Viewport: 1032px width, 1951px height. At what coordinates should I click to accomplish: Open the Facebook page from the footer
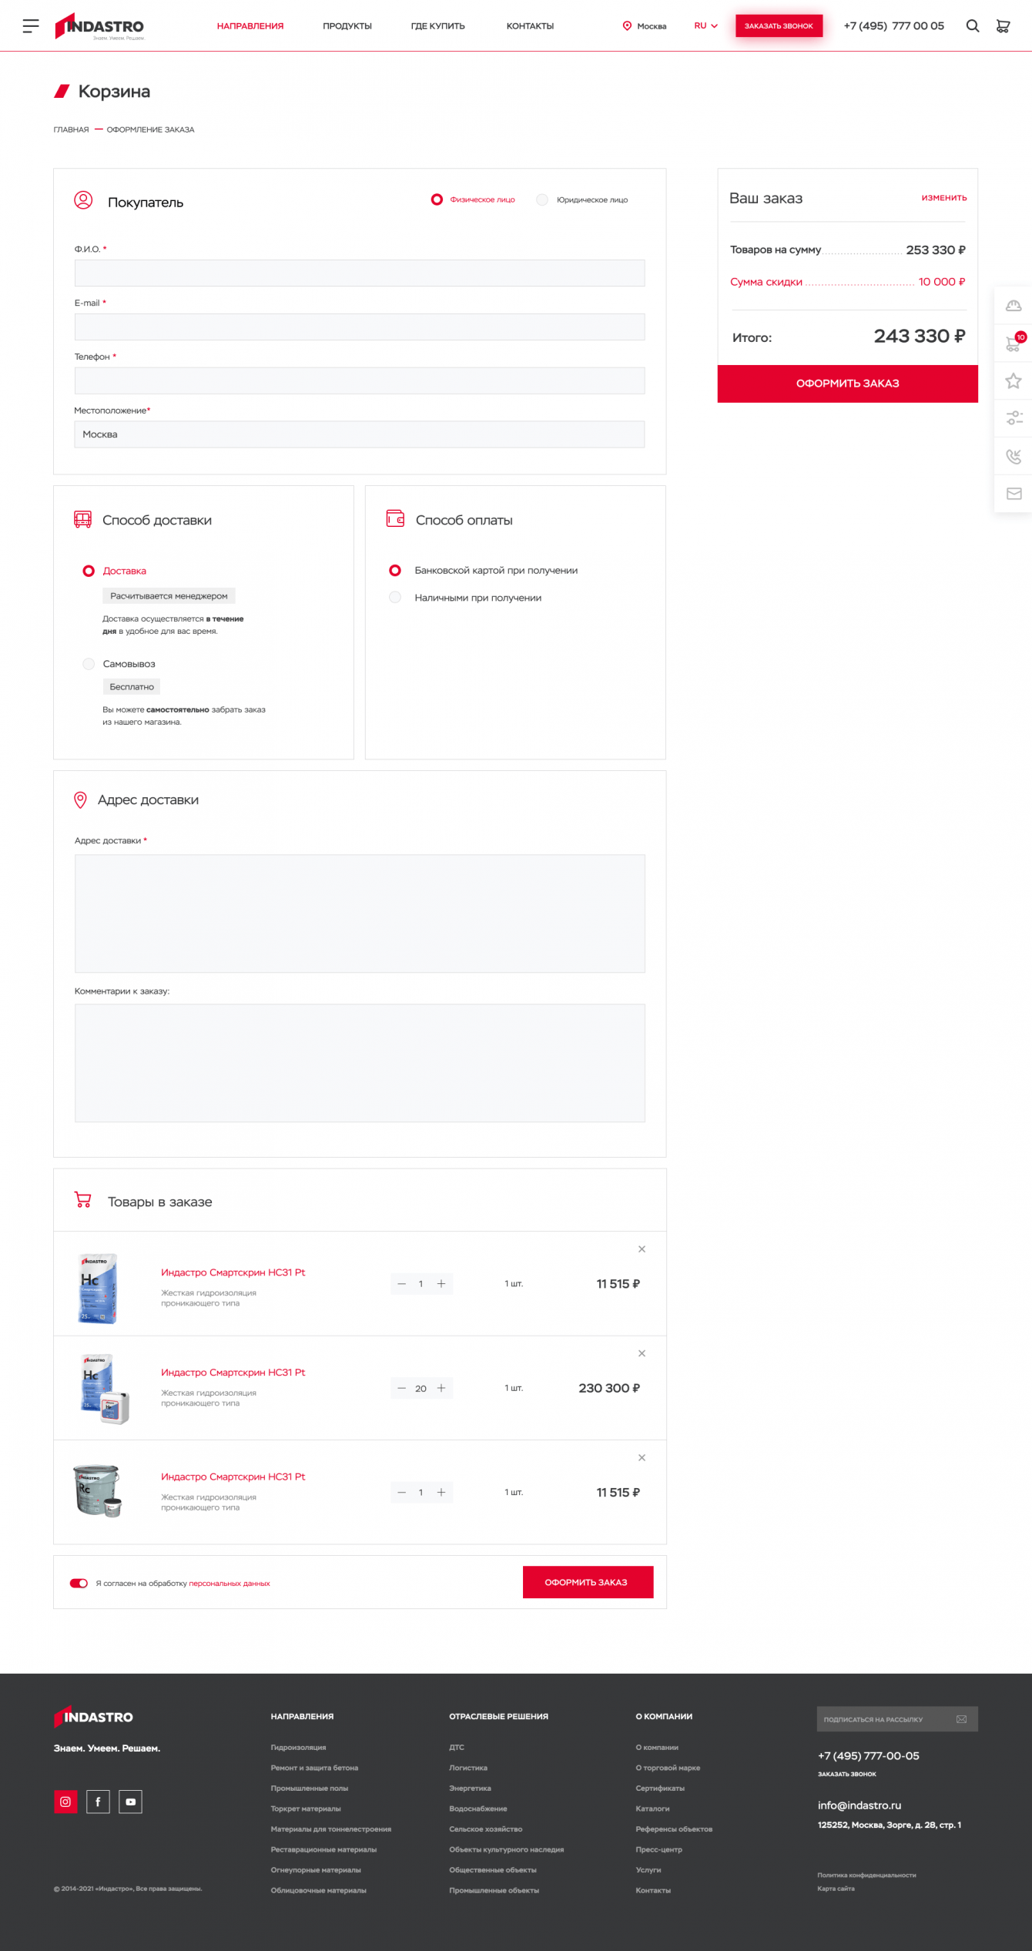point(98,1802)
